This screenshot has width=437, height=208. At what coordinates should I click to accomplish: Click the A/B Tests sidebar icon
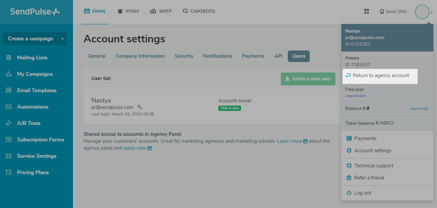pyautogui.click(x=9, y=123)
